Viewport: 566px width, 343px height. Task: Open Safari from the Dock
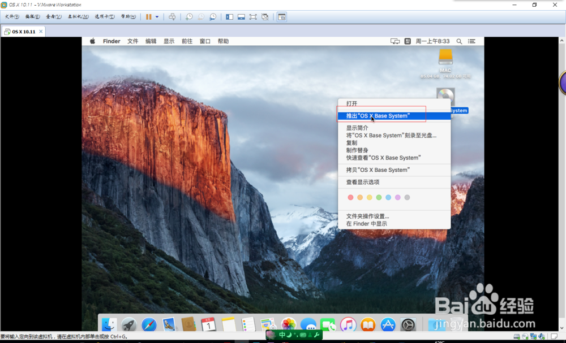pos(149,324)
